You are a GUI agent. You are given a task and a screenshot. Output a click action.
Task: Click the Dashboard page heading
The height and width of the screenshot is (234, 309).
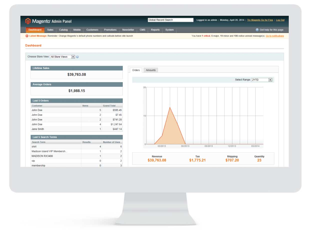(x=33, y=46)
